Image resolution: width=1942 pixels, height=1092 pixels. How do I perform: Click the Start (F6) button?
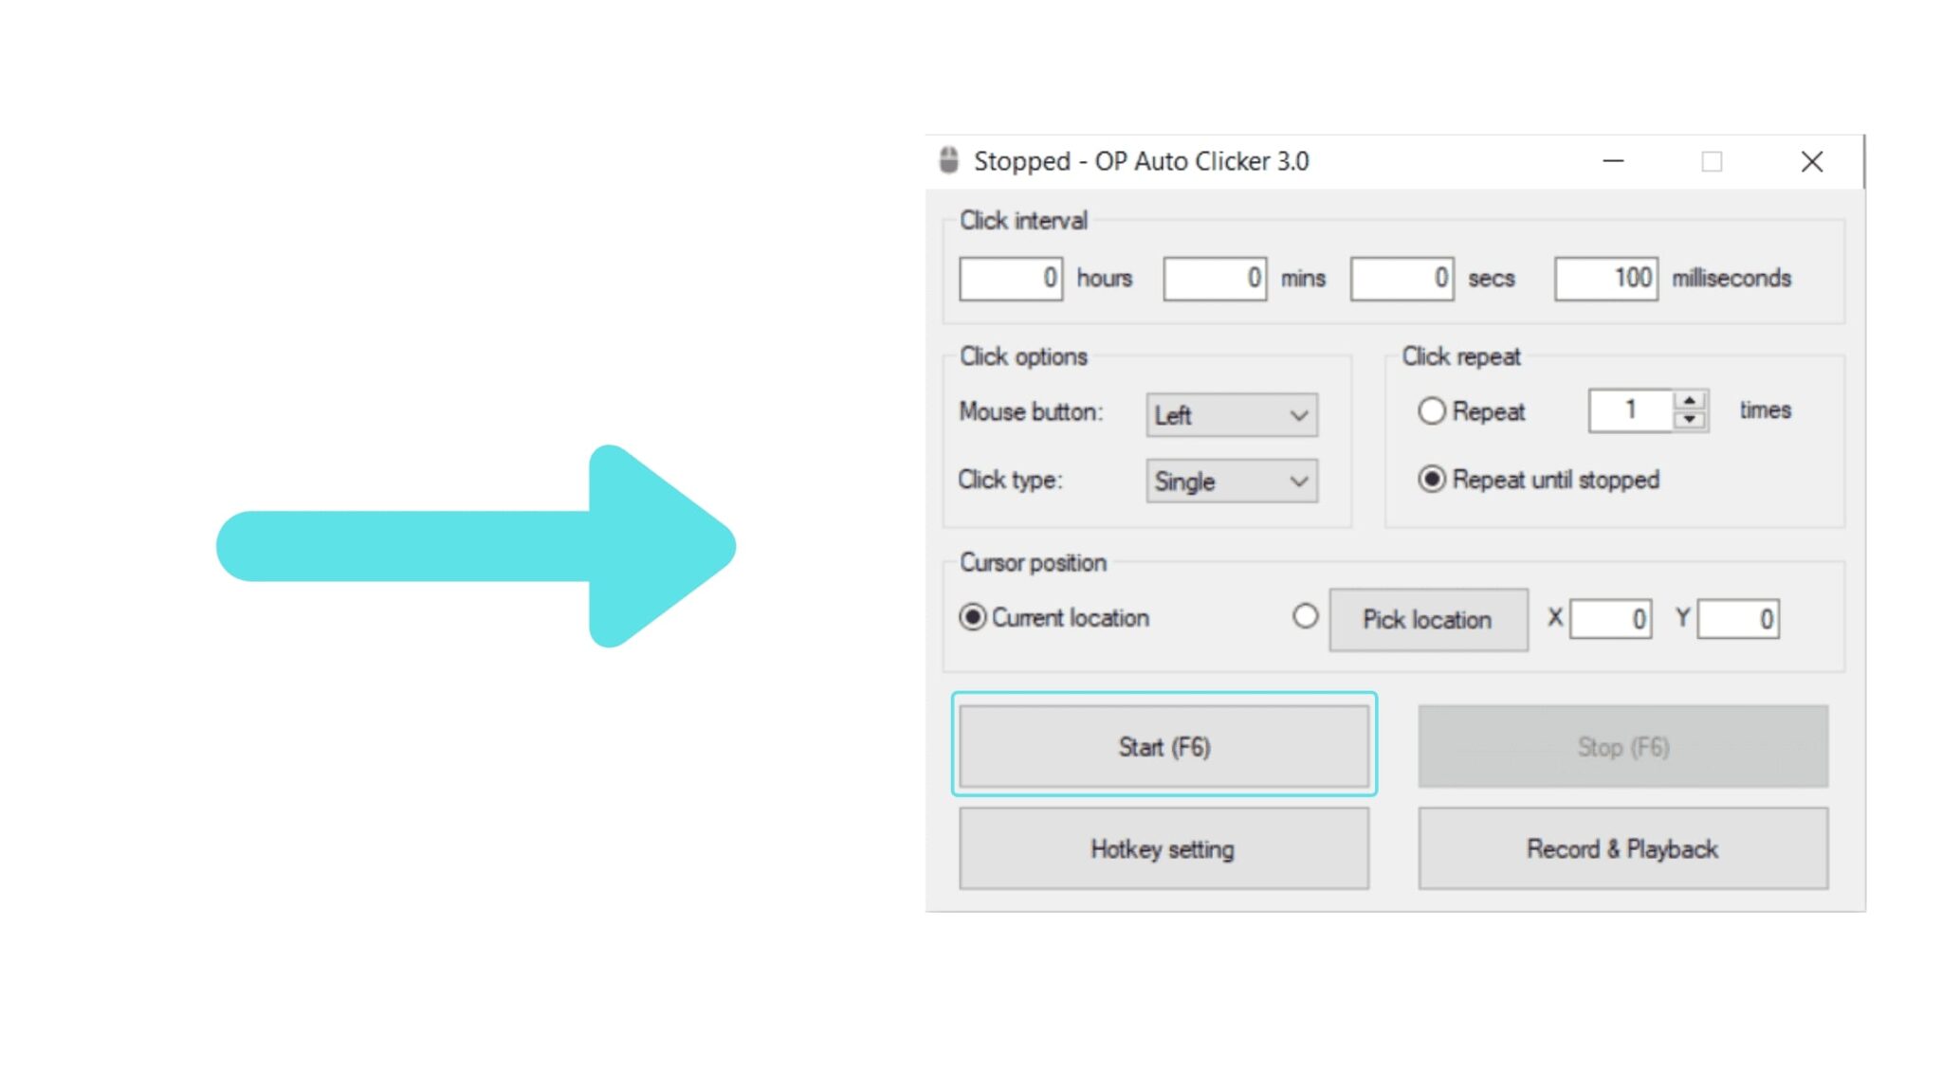pos(1162,745)
